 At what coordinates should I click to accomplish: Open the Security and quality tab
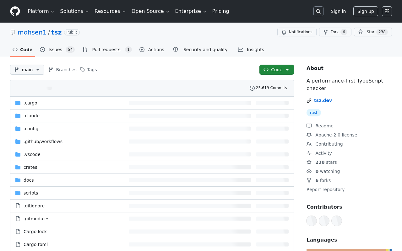click(x=200, y=50)
